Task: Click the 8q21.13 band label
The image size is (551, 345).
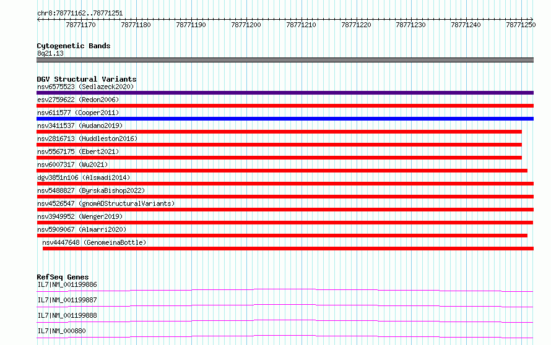Action: click(50, 53)
